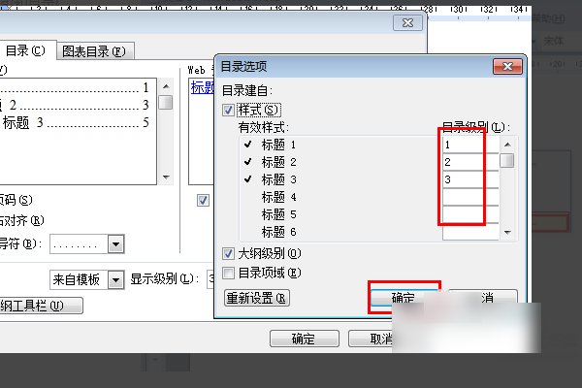Open the 图表目录(F) tab
The image size is (582, 388).
94,51
